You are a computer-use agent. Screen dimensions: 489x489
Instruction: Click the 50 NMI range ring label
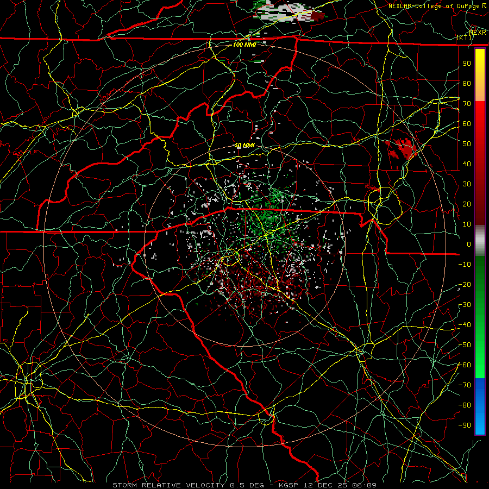[244, 145]
